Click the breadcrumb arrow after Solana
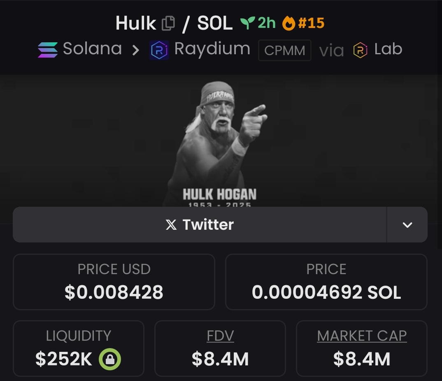442x381 pixels. click(x=136, y=51)
